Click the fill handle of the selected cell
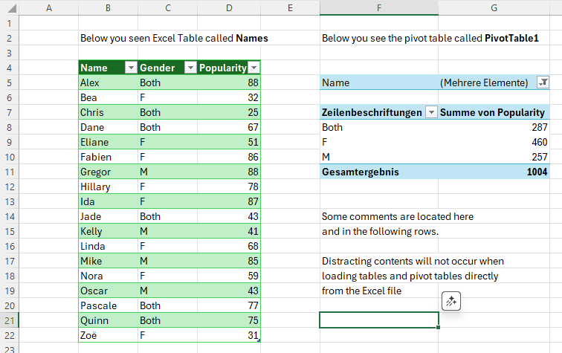Viewport: 562px width, 353px height. point(439,327)
